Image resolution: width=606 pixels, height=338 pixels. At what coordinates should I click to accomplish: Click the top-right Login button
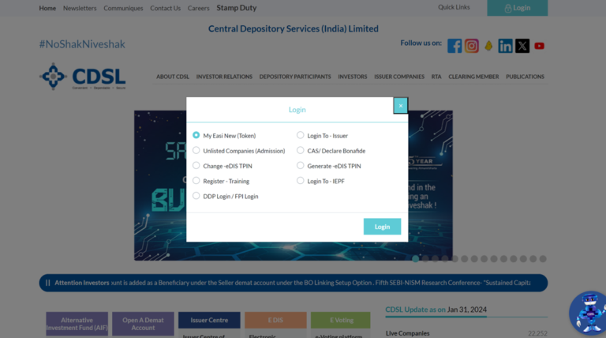(517, 8)
